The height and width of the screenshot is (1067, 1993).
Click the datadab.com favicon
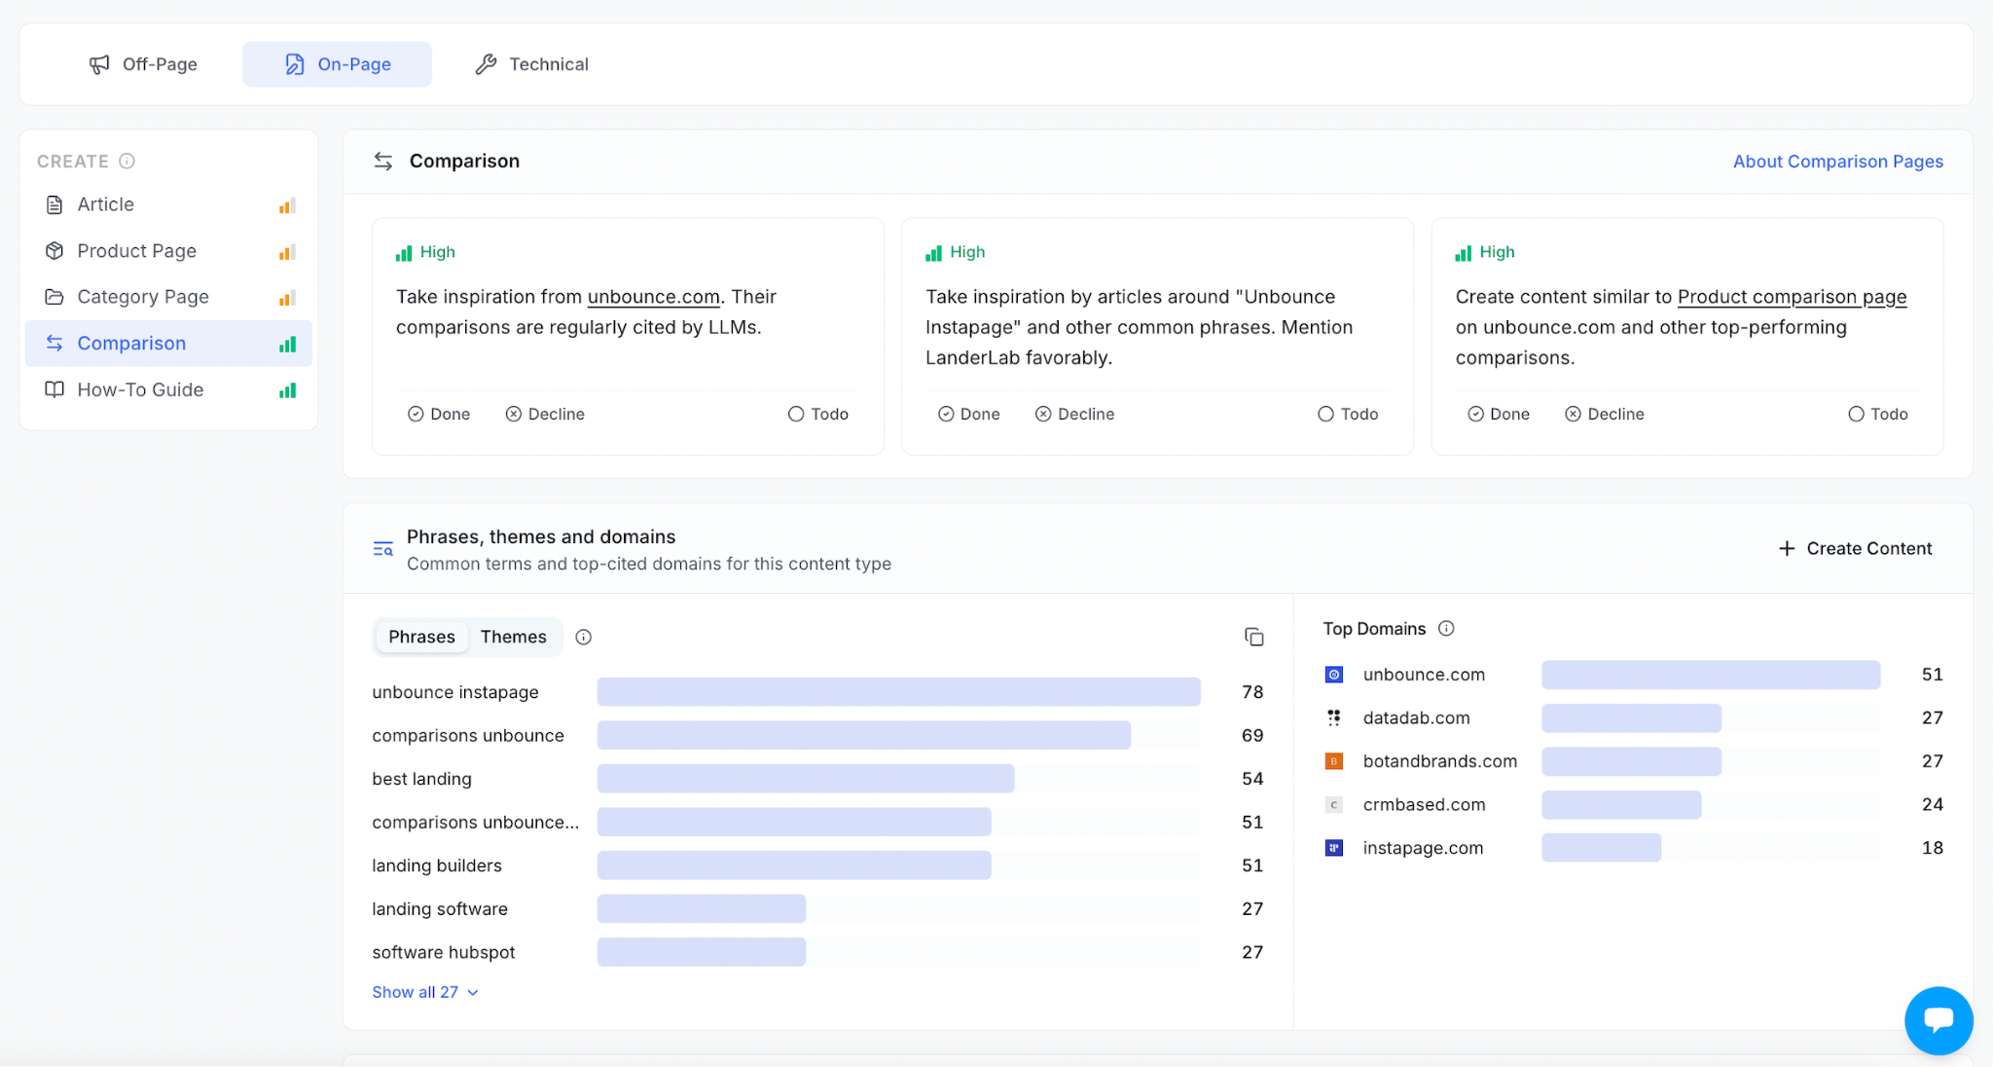1334,717
